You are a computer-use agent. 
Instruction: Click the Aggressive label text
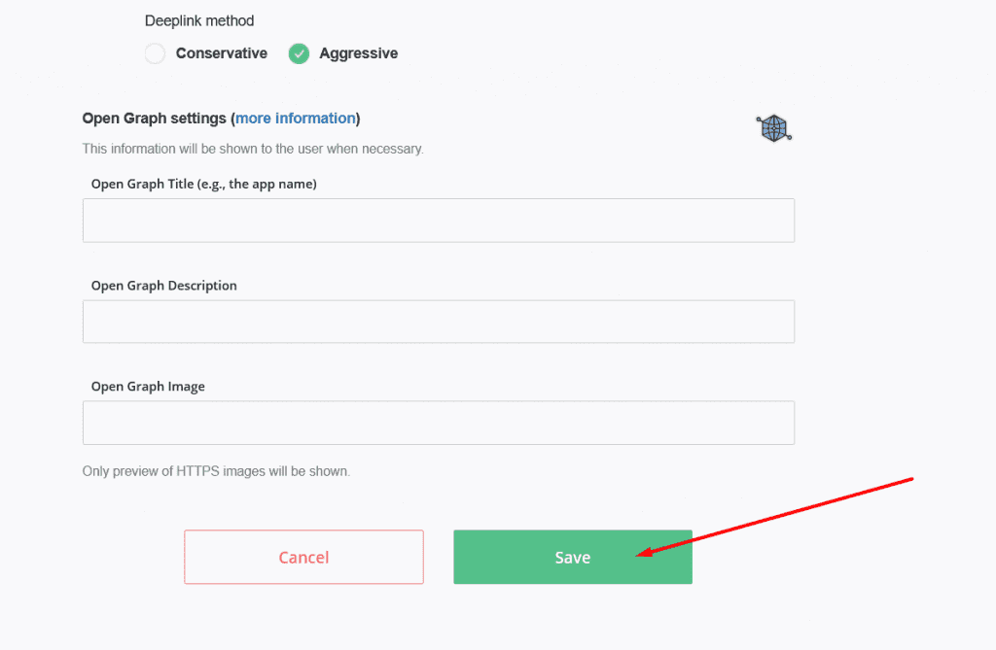pyautogui.click(x=358, y=53)
